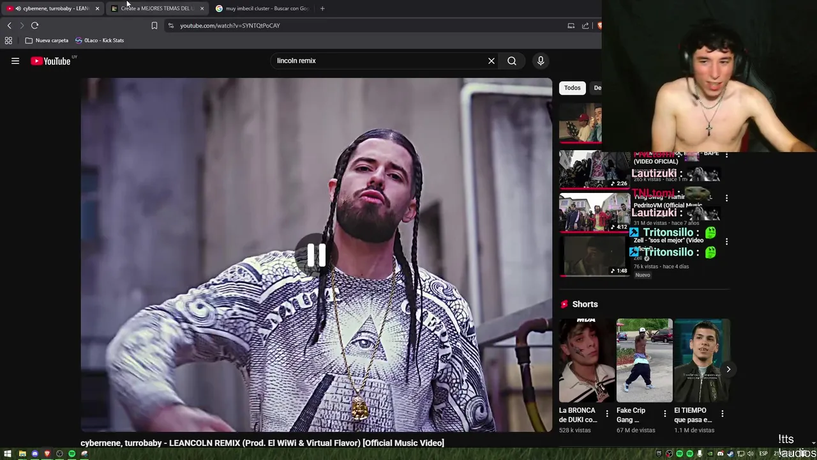Open the 'El TIEMPO que pasa' short
Viewport: 817px width, 460px height.
(x=702, y=360)
